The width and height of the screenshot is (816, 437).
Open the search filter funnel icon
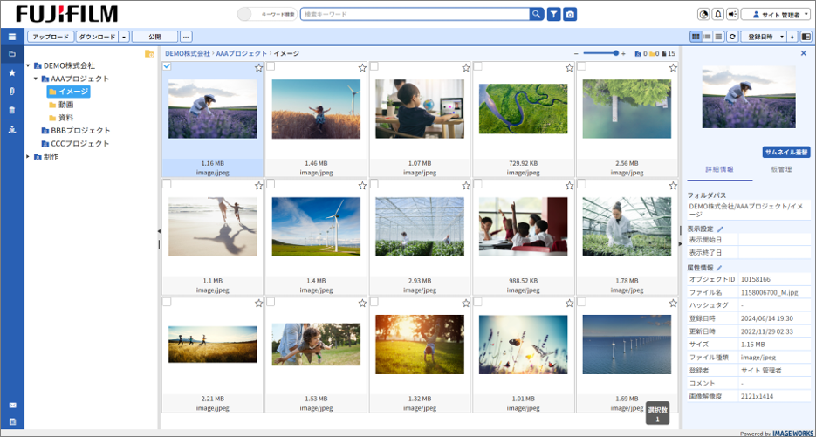coord(553,14)
